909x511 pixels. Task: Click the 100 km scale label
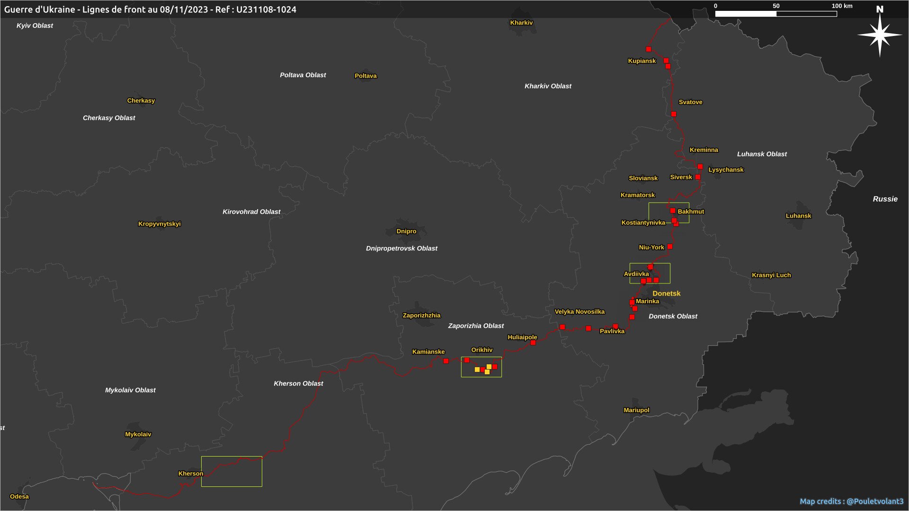click(842, 6)
